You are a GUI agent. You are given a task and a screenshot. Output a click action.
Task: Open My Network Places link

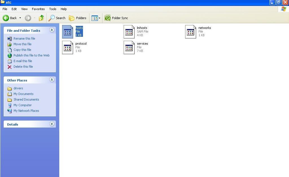(x=26, y=111)
